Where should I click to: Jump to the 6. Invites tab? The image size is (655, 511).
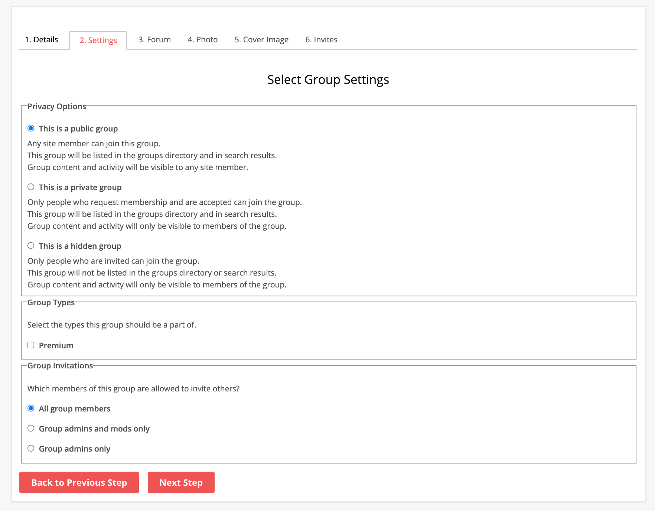pos(321,40)
